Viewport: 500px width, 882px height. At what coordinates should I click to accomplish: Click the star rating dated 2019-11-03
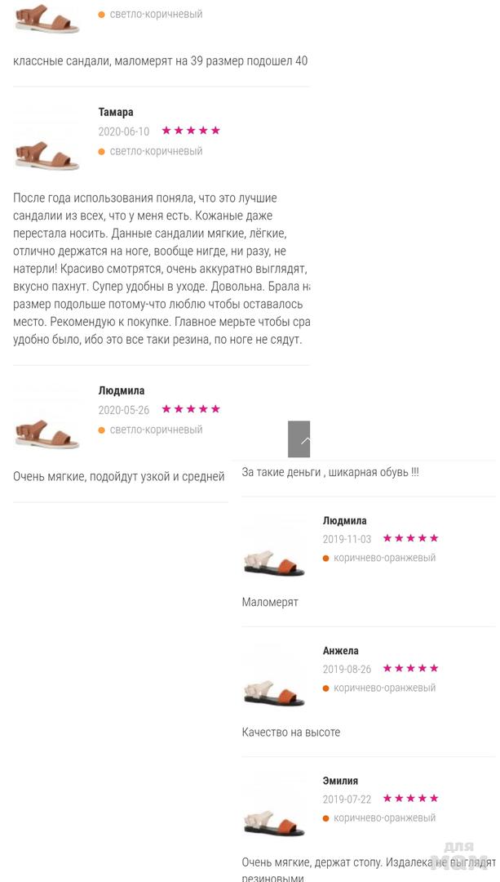point(411,538)
